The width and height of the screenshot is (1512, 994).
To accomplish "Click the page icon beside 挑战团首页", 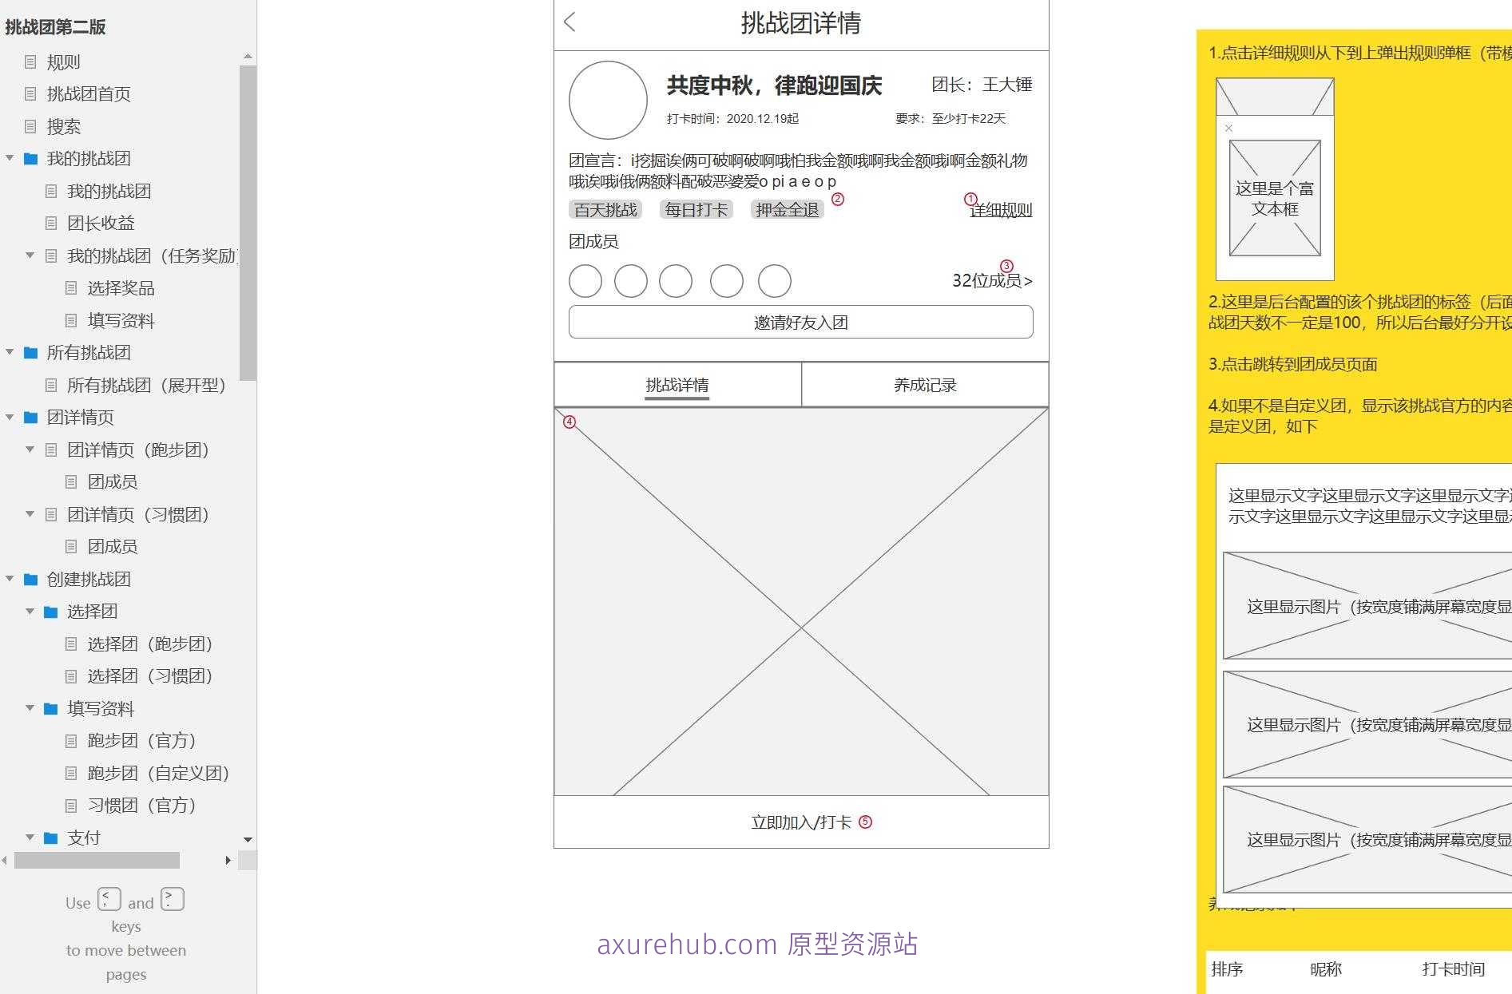I will pos(30,93).
